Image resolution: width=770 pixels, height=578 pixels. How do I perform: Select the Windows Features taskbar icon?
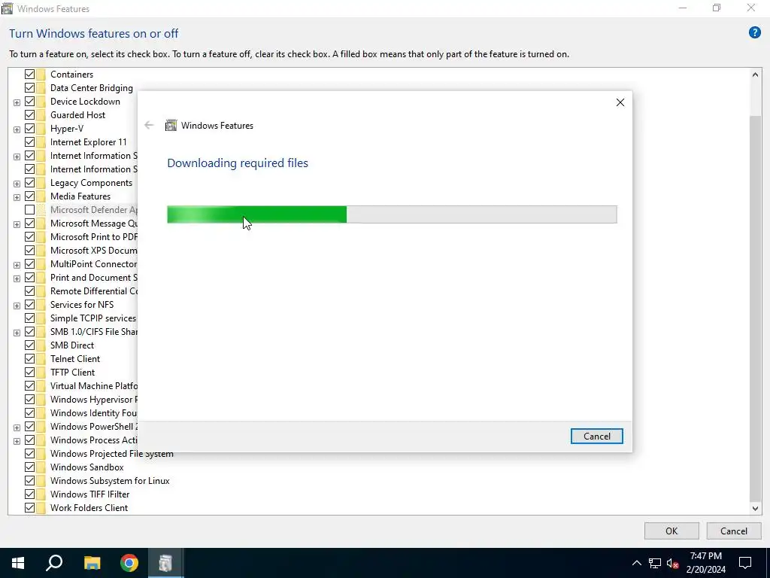(x=165, y=563)
